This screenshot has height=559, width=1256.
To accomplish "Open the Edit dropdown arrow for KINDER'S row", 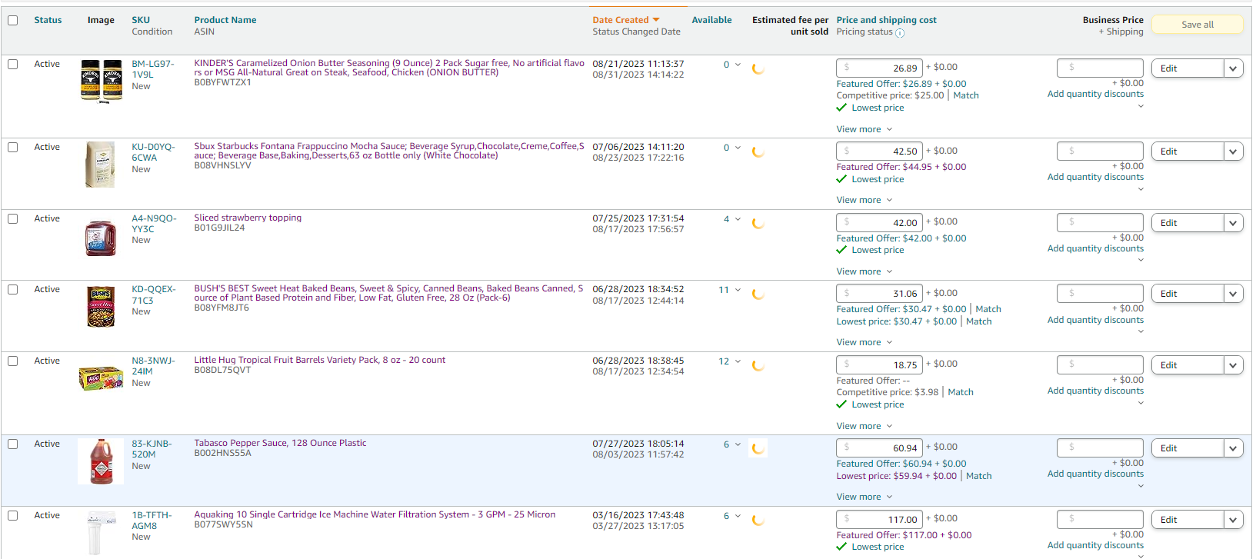I will click(x=1233, y=68).
